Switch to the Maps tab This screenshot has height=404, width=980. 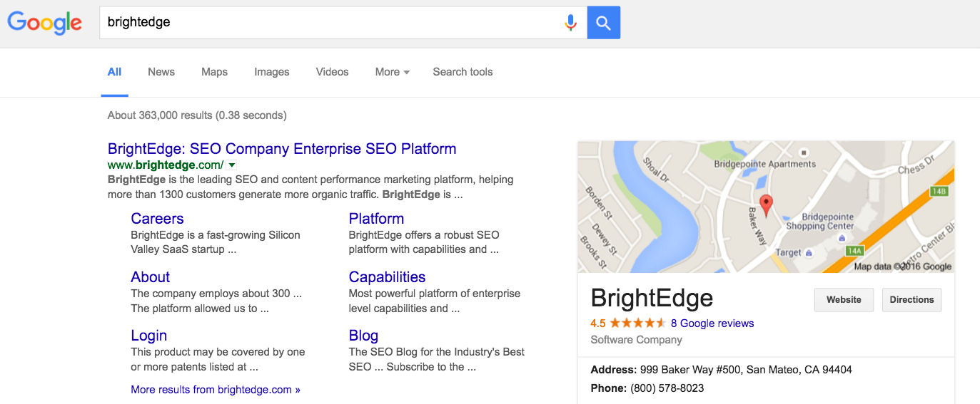(214, 72)
